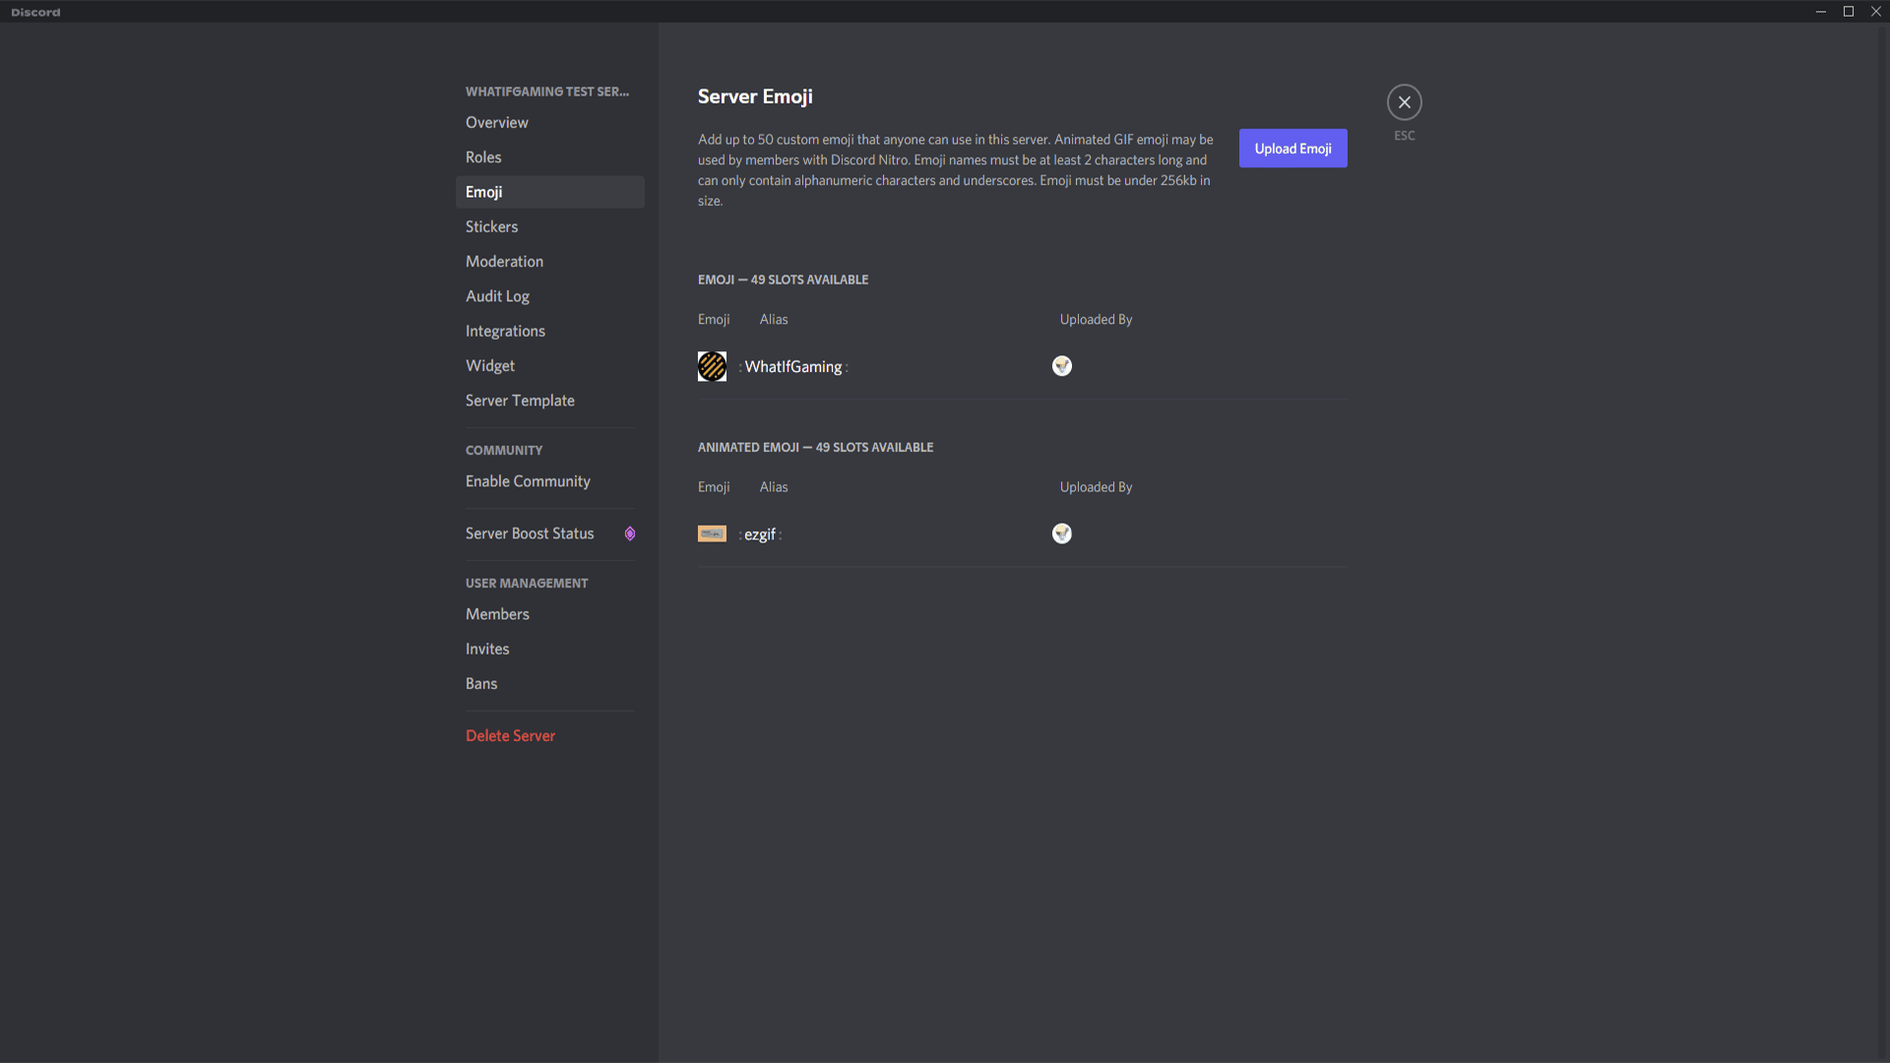
Task: Open the Invites page
Action: click(x=549, y=649)
